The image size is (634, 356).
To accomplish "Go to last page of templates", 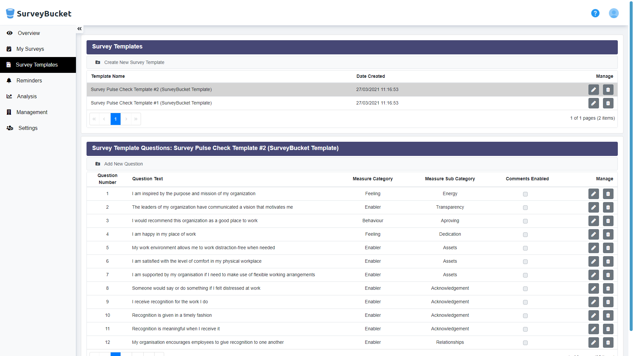I will pos(136,119).
